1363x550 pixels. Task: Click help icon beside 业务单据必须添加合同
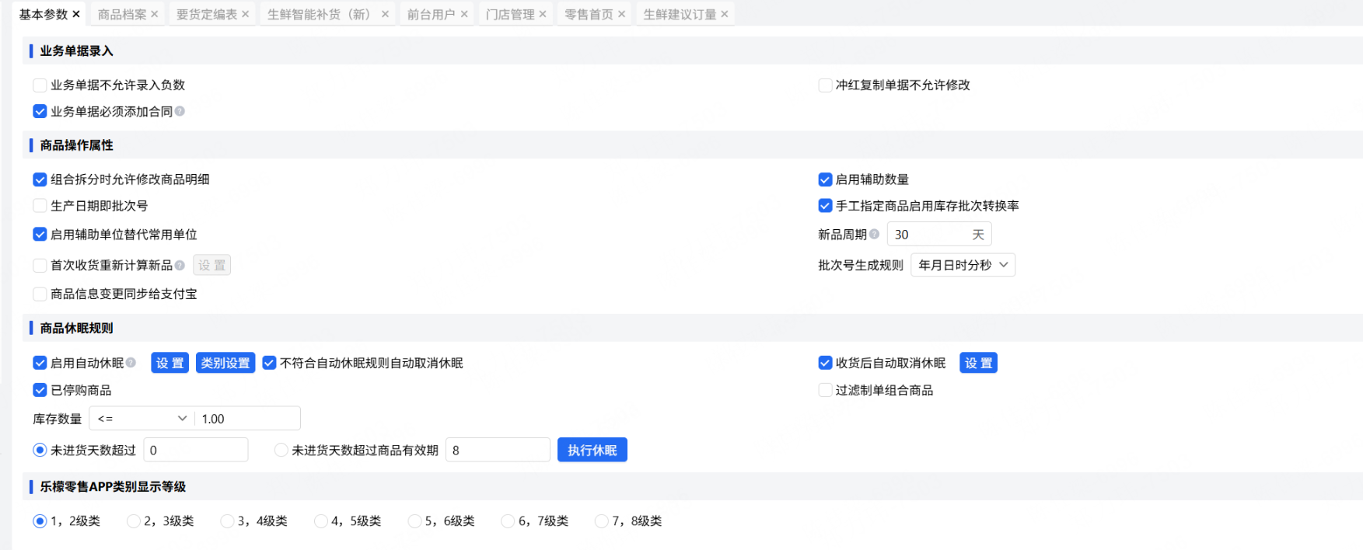(x=180, y=111)
